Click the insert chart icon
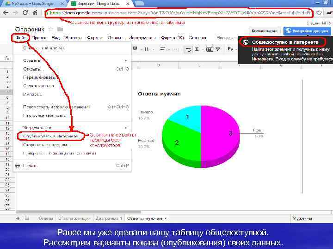This screenshot has height=249, width=333. [x=209, y=49]
